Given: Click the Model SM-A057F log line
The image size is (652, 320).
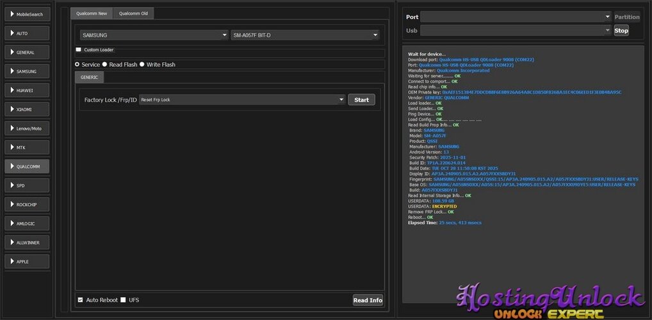Looking at the screenshot, I should tap(428, 136).
